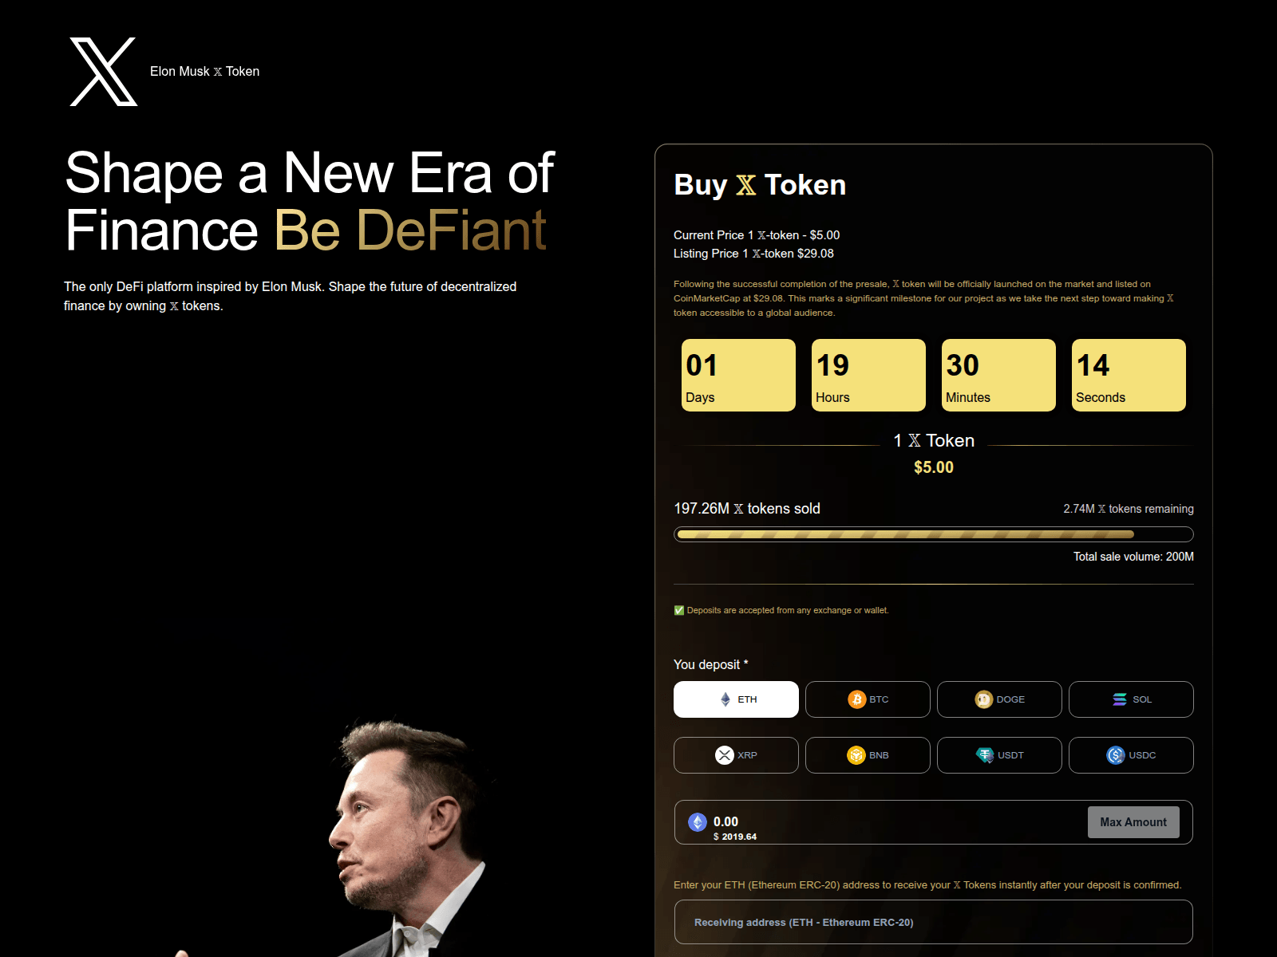Click the Max Amount button
Image resolution: width=1277 pixels, height=957 pixels.
click(1133, 822)
